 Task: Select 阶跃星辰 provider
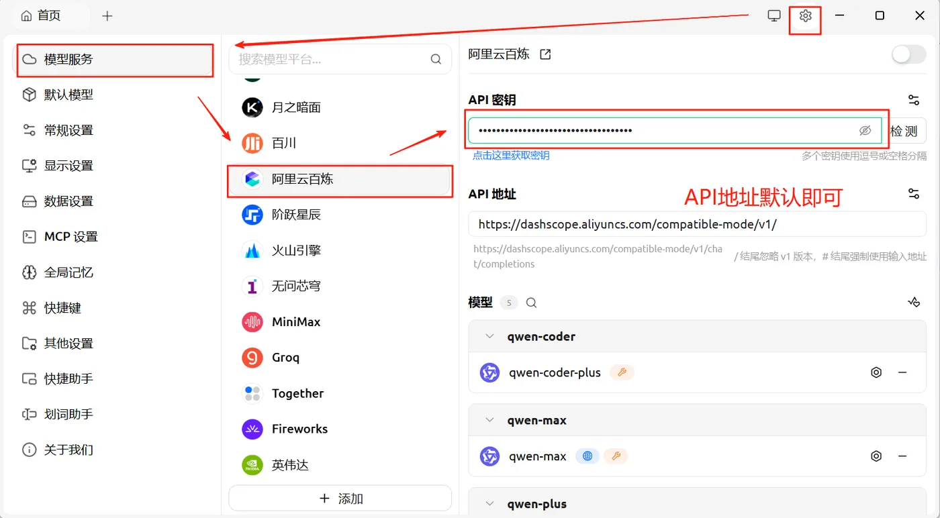340,215
